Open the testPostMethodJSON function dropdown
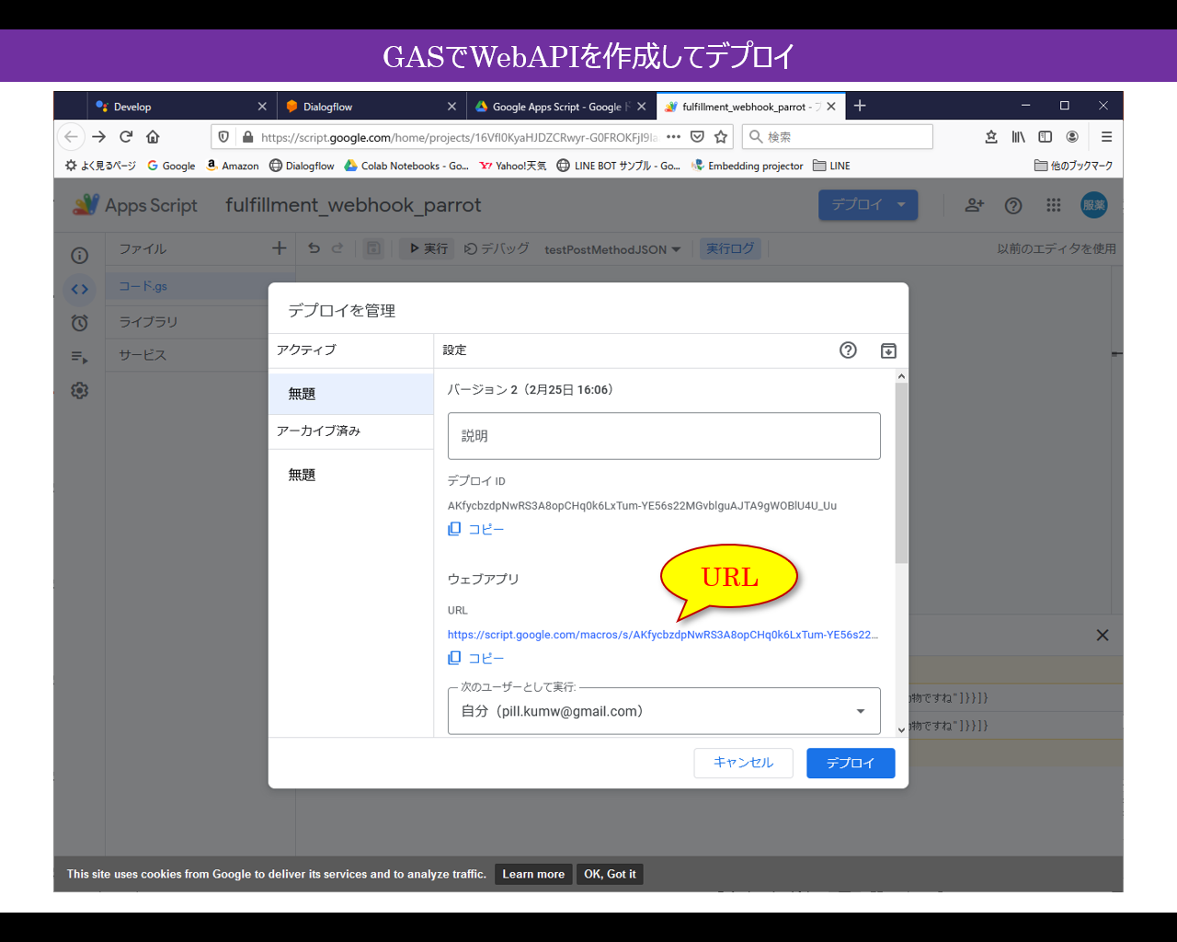Screen dimensions: 1177x942 click(612, 249)
